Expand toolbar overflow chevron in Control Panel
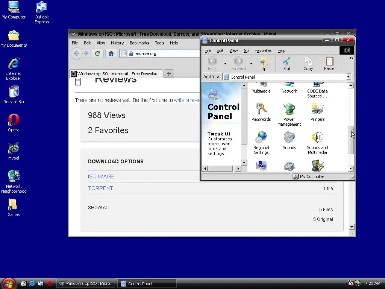This screenshot has width=385, height=289. tap(352, 58)
